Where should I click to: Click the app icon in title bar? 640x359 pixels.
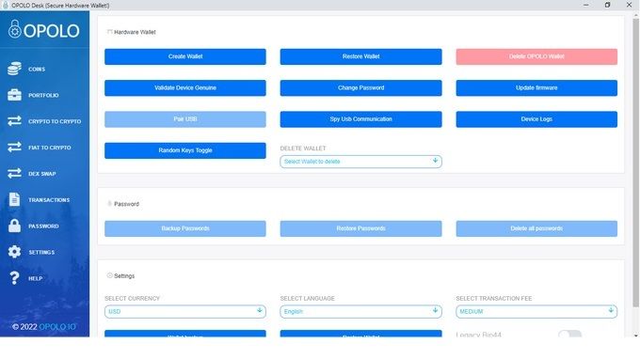pyautogui.click(x=6, y=6)
